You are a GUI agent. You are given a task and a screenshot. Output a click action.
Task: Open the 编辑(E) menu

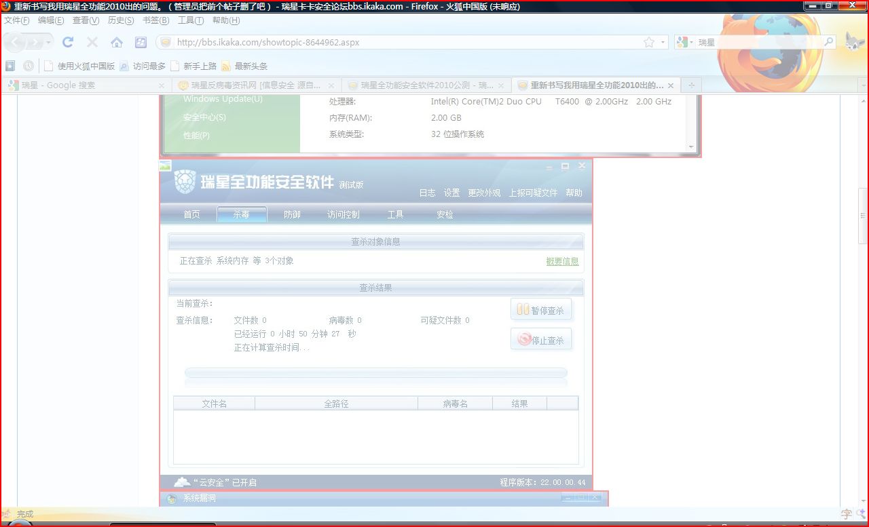point(51,20)
